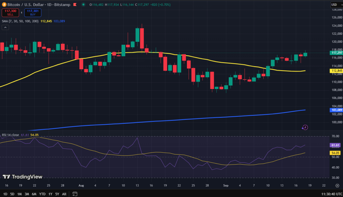The image size is (343, 197).
Task: Click the purple lightning replay icon
Action: tap(305, 127)
